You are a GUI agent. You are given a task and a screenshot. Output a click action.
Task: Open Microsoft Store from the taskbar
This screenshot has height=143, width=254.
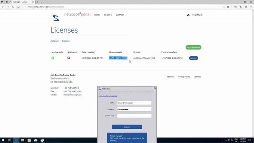click(x=29, y=140)
